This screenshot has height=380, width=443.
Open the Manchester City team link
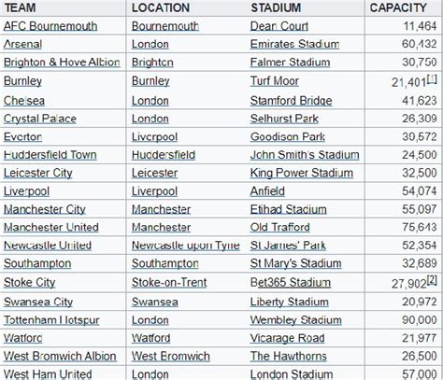click(x=45, y=209)
